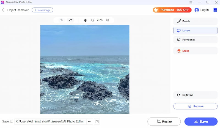Click the Reset All button
This screenshot has width=220, height=128.
pyautogui.click(x=195, y=95)
